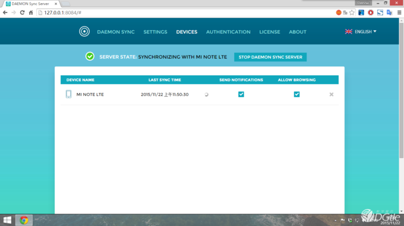Click Stop DAEMON Sync Server button
This screenshot has width=404, height=226.
[x=270, y=57]
